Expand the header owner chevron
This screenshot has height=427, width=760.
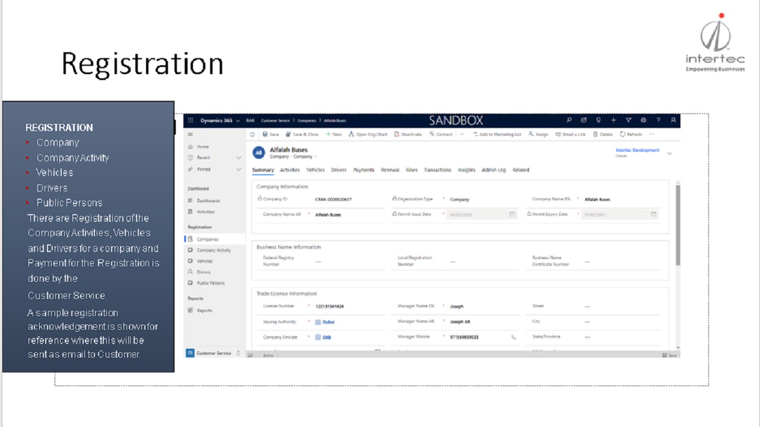[670, 154]
